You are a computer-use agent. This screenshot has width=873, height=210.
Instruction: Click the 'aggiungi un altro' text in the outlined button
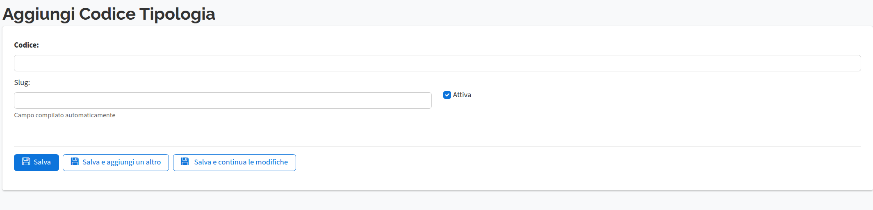pos(134,162)
